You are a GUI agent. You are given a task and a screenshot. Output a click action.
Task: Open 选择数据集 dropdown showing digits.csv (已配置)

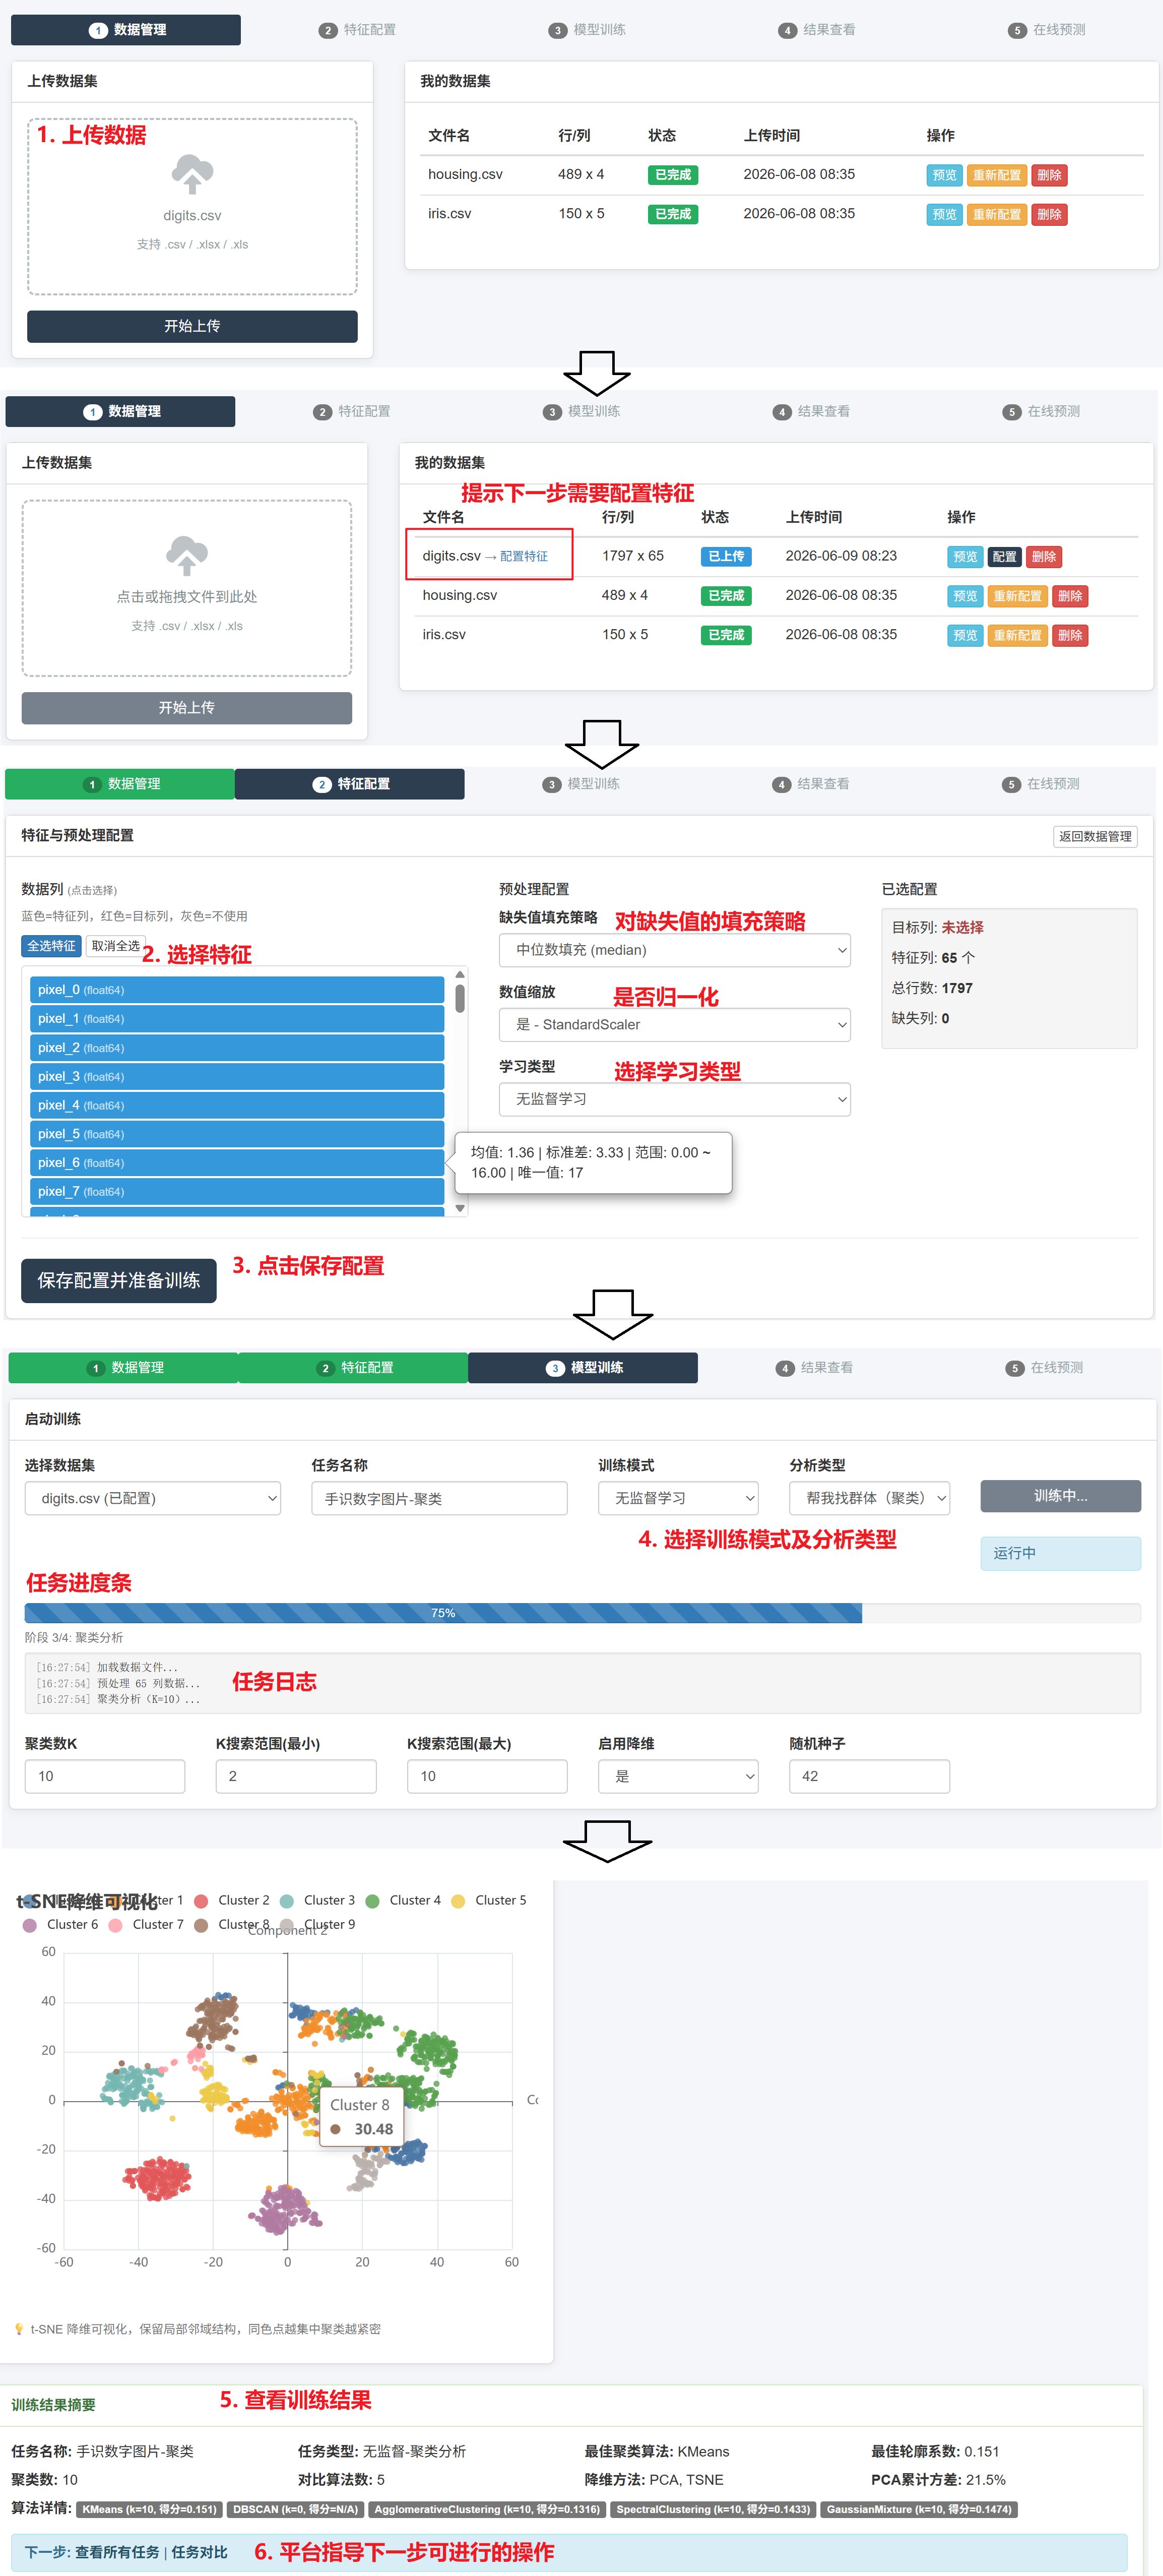coord(153,1498)
